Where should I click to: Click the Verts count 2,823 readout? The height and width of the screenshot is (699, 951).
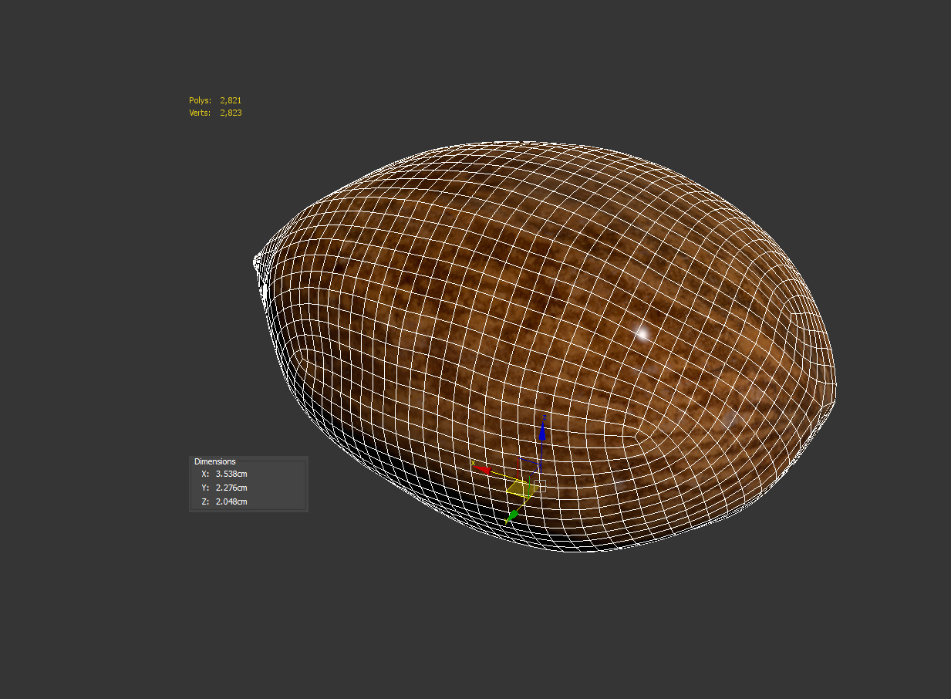tap(231, 113)
